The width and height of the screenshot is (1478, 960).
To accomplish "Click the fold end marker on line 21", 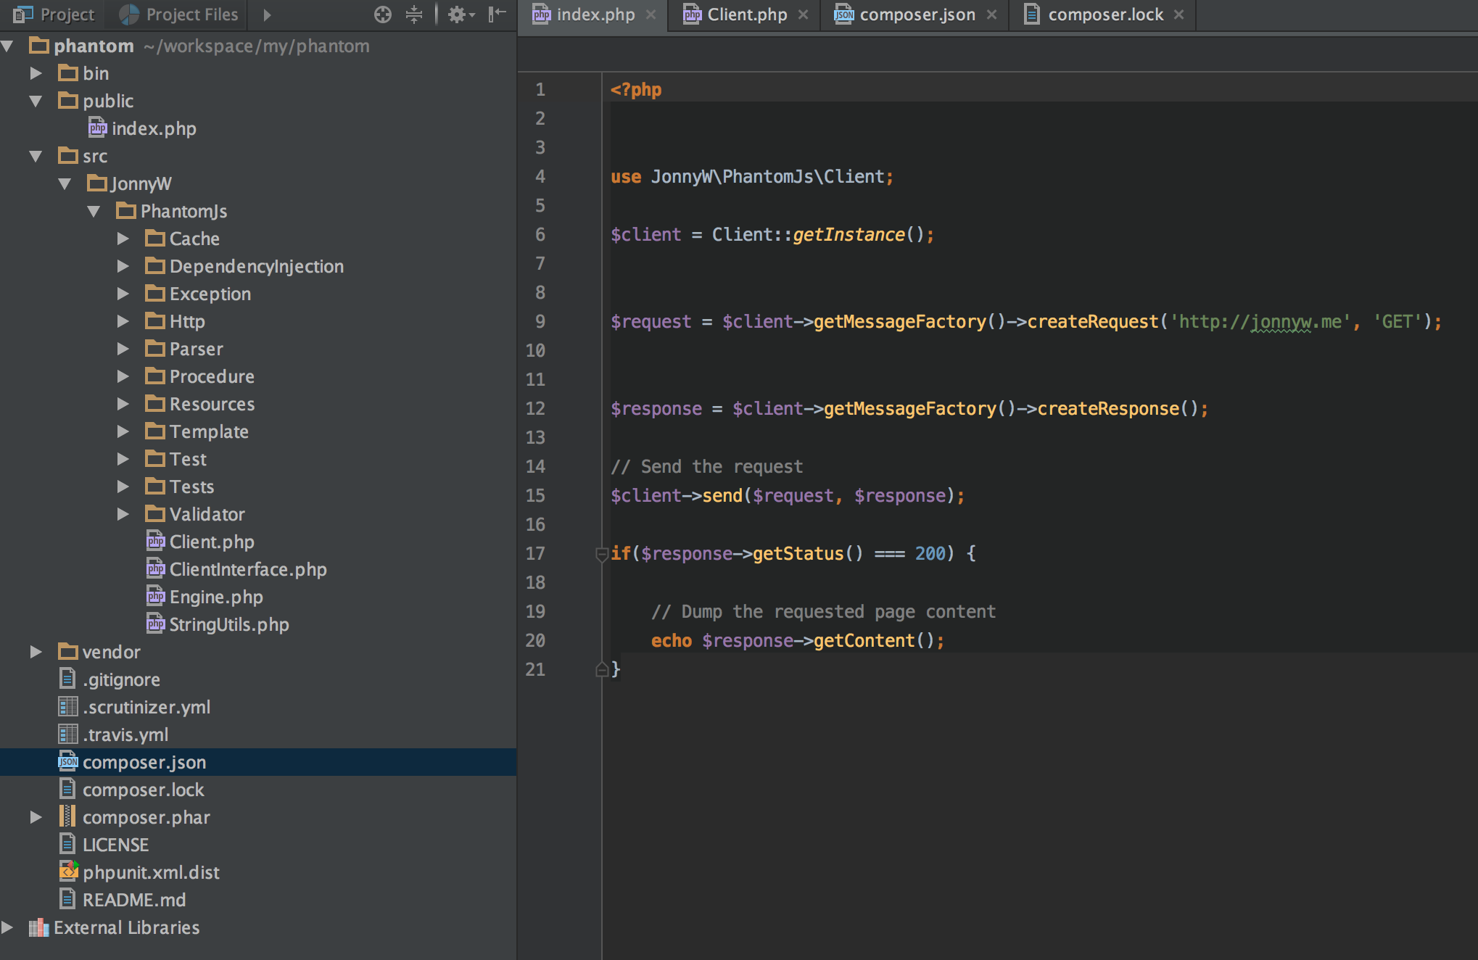I will [601, 669].
